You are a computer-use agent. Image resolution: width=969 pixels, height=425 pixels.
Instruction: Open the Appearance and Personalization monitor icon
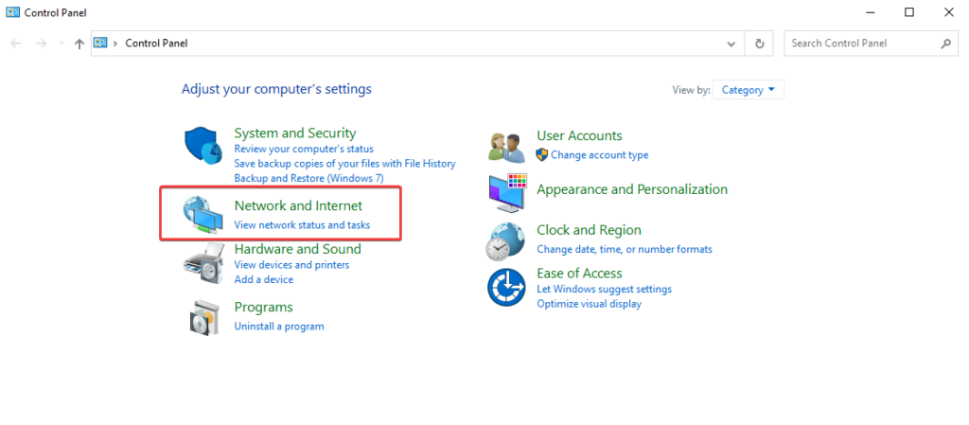(x=507, y=193)
